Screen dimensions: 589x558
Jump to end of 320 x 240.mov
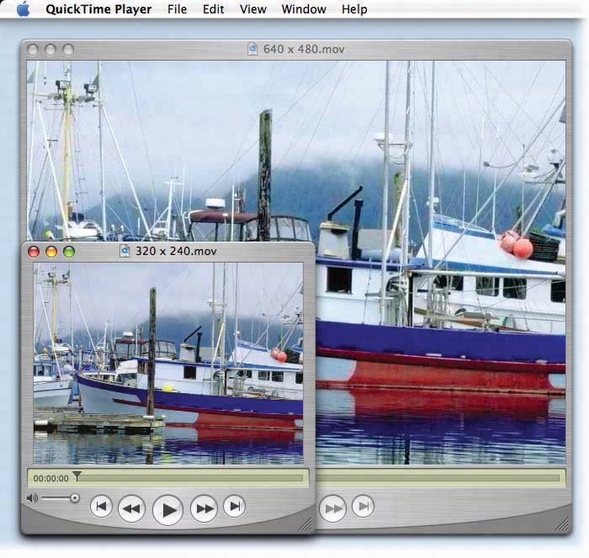click(235, 506)
